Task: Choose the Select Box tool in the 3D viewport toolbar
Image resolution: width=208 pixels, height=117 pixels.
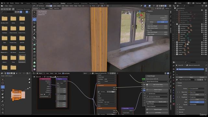Action: click(x=34, y=12)
